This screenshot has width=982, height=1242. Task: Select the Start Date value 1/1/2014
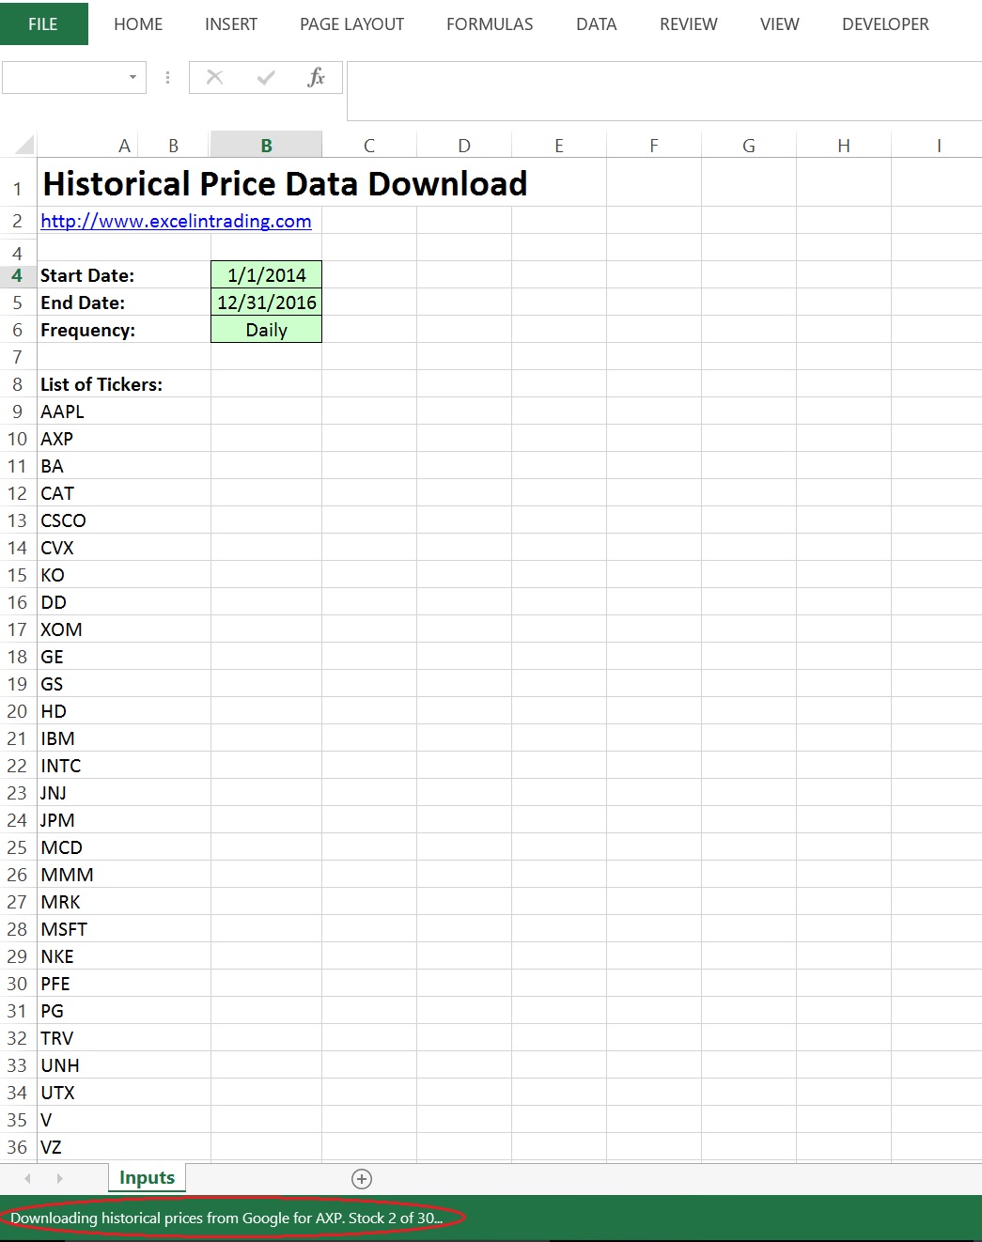267,275
